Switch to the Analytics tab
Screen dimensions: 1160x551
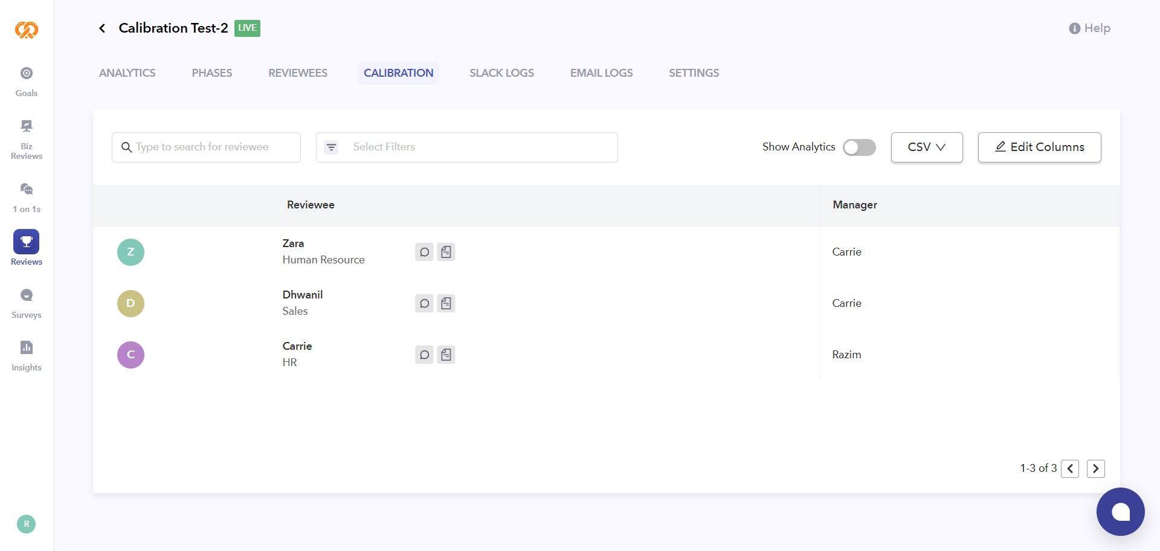[127, 73]
